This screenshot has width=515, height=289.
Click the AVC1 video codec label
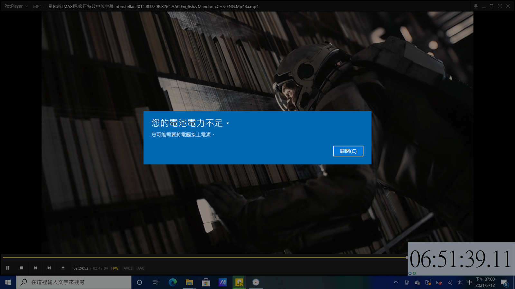[128, 268]
